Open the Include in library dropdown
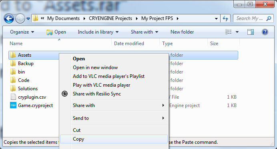The height and width of the screenshot is (149, 277). pos(98,32)
